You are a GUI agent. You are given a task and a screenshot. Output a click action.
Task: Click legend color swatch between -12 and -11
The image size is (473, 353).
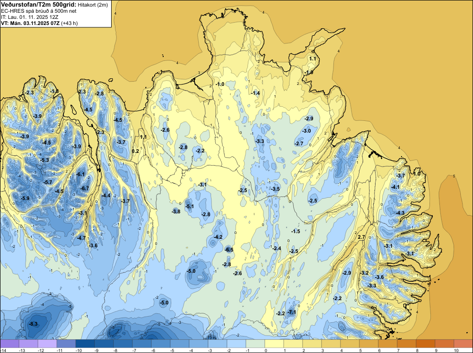47,344
